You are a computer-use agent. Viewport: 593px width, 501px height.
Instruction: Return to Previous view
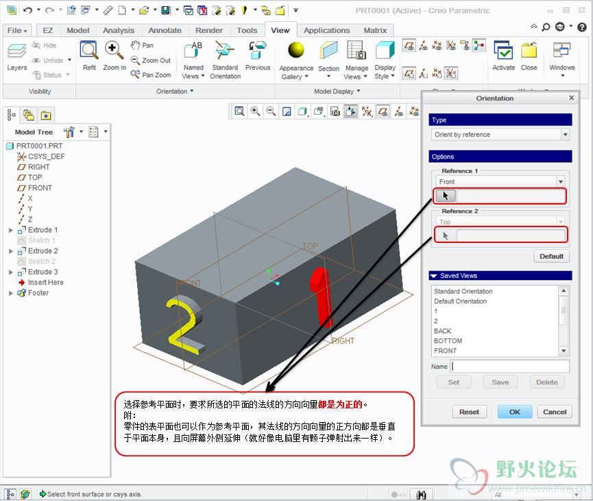pyautogui.click(x=258, y=56)
